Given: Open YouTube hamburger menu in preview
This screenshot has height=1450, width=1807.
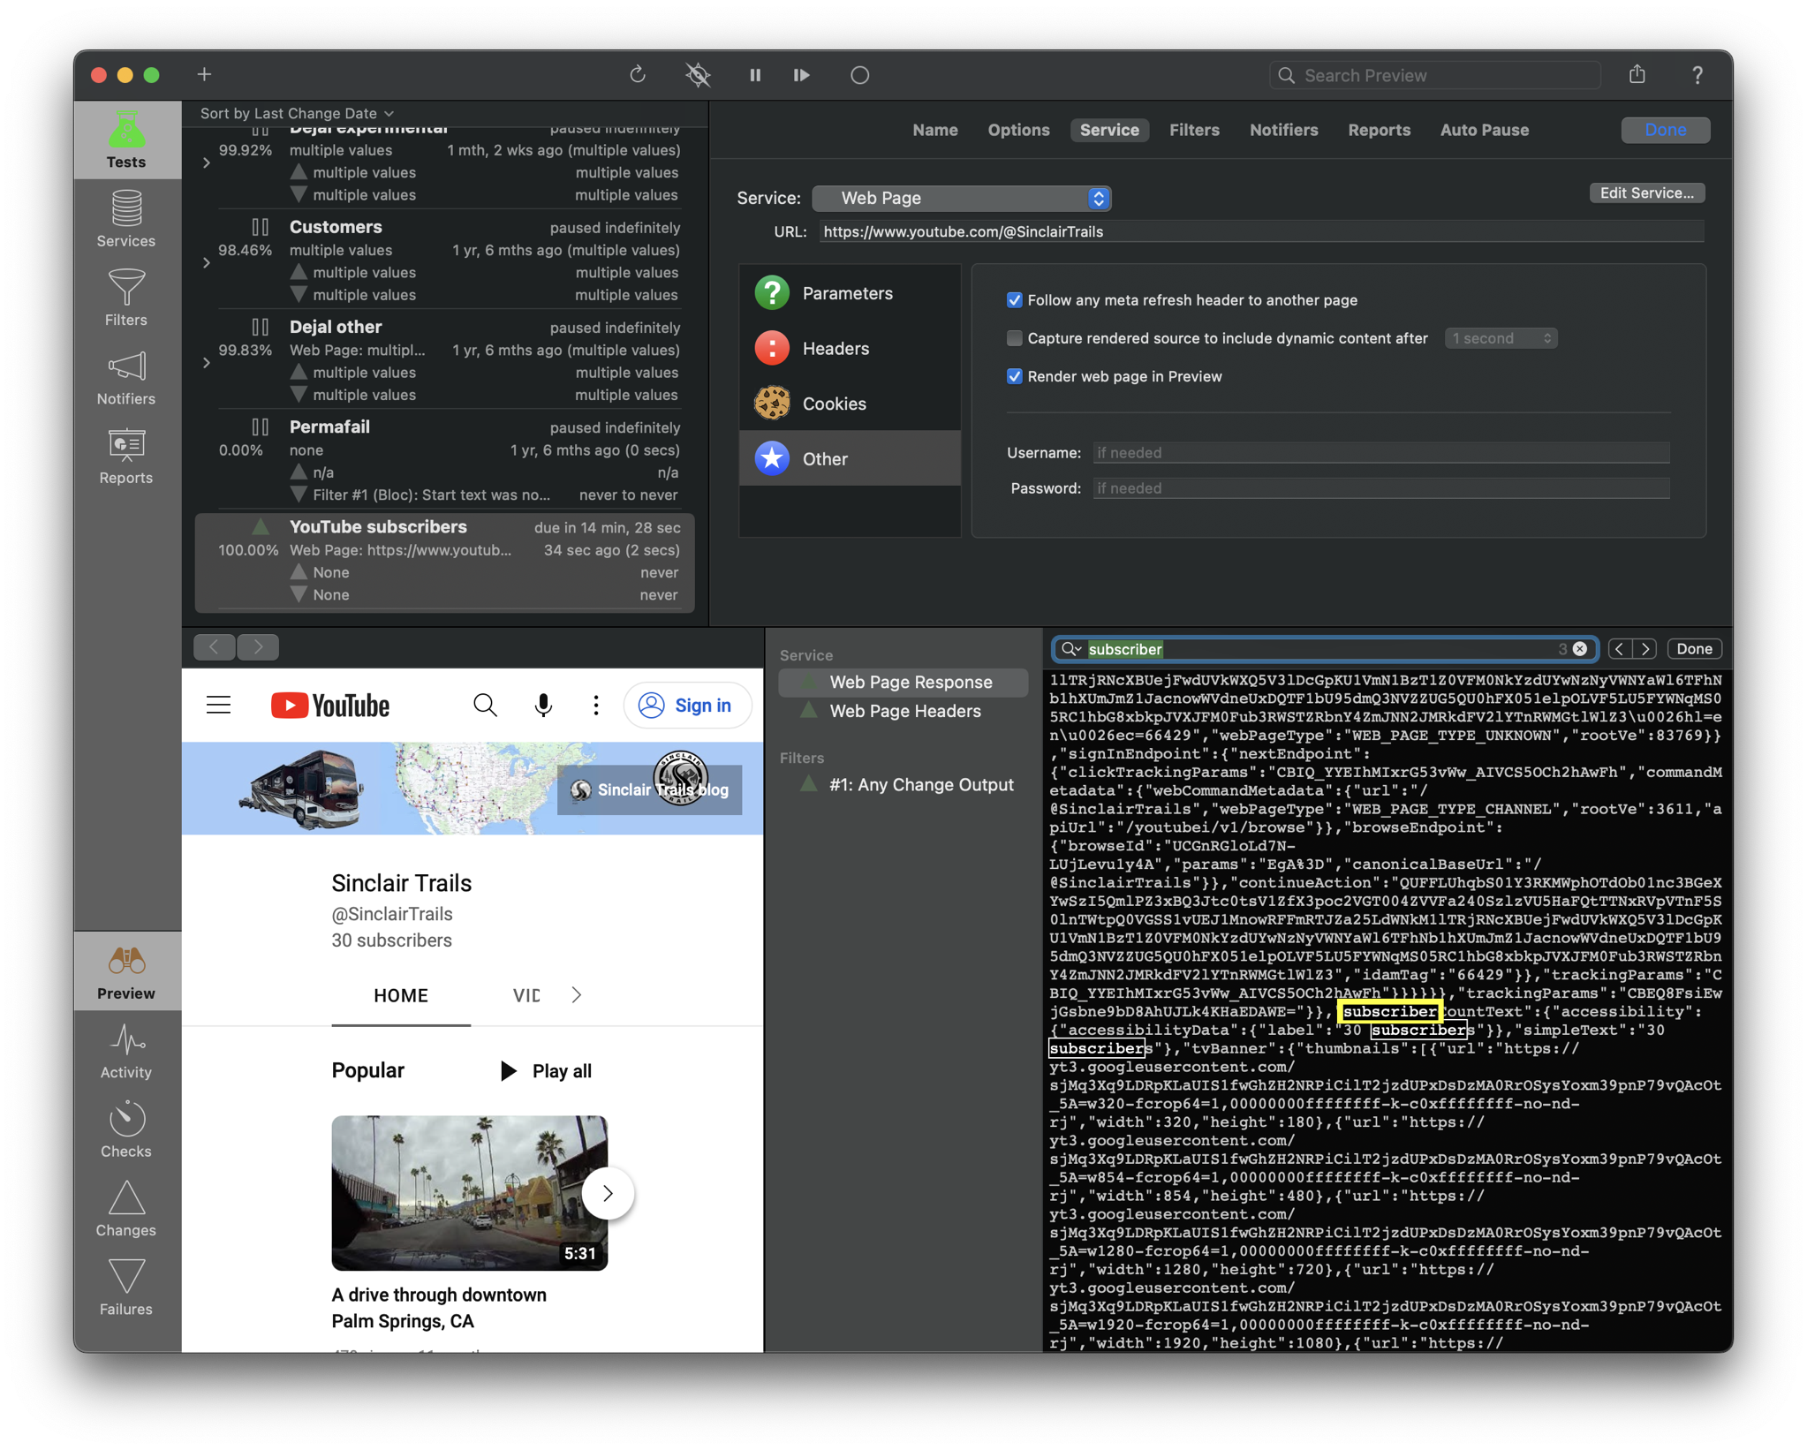Looking at the screenshot, I should 218,706.
